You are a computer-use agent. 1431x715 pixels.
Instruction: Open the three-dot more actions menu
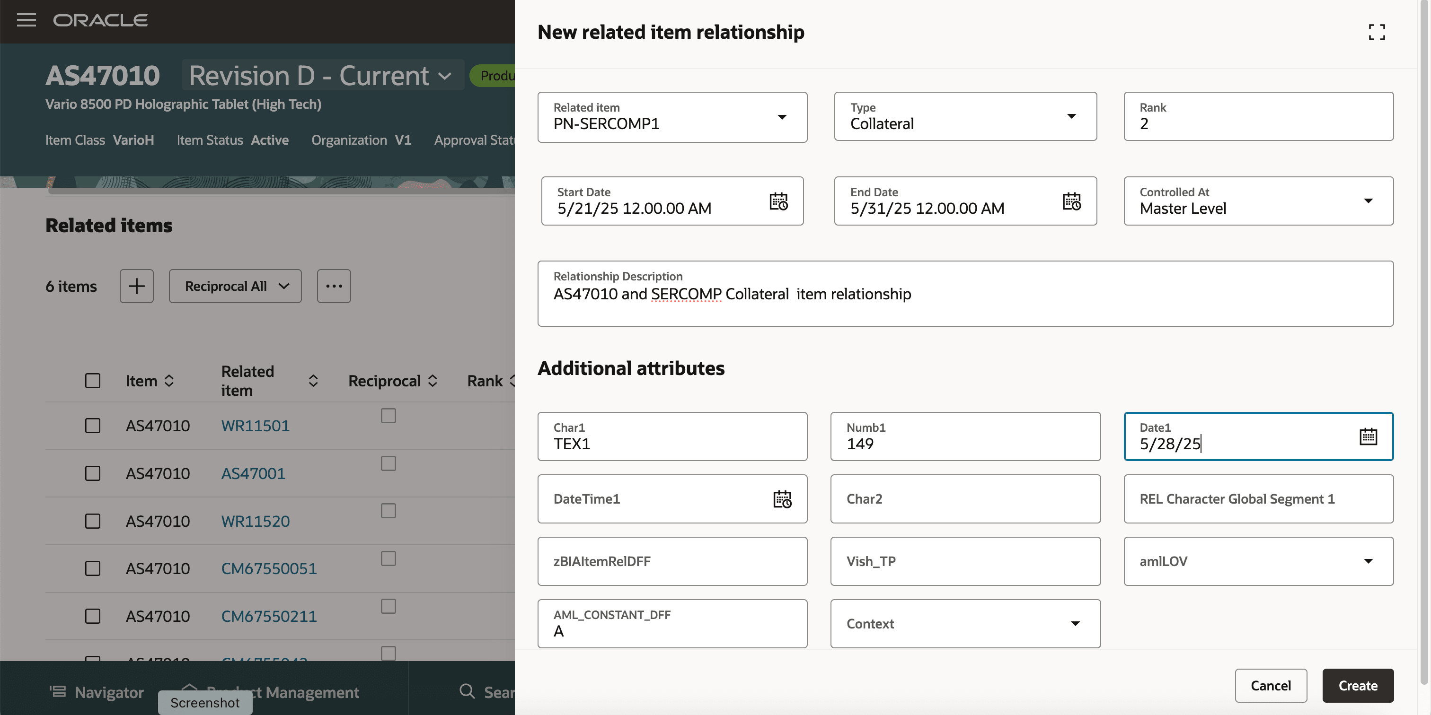pos(334,287)
